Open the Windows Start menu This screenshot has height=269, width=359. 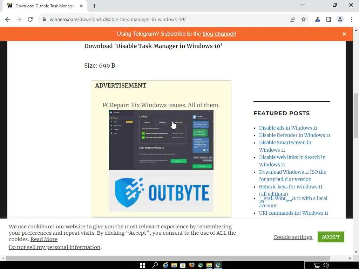(142, 265)
